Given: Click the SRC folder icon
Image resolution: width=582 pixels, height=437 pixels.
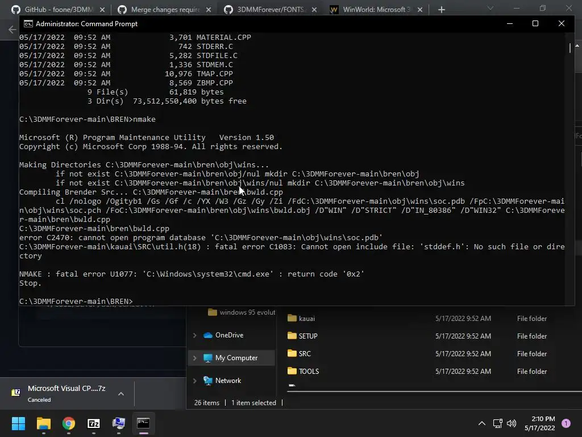Looking at the screenshot, I should (x=292, y=353).
